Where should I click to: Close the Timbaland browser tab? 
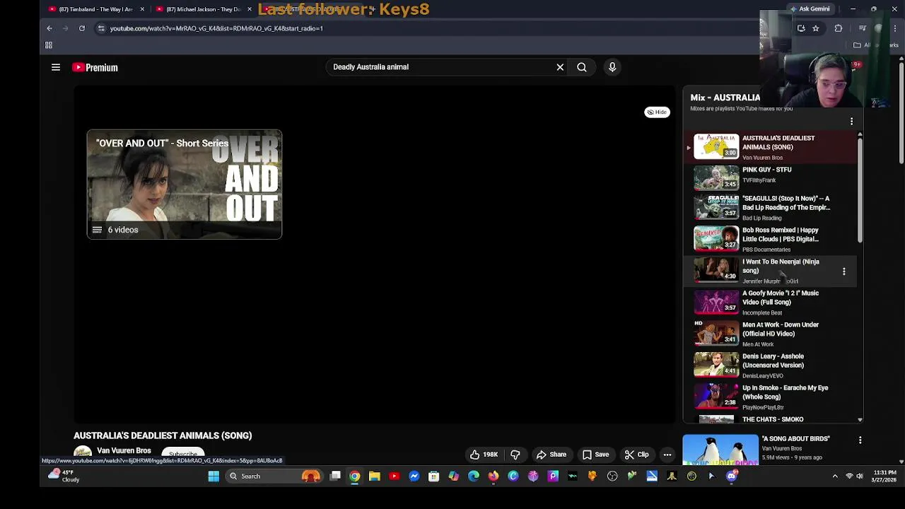click(x=142, y=9)
